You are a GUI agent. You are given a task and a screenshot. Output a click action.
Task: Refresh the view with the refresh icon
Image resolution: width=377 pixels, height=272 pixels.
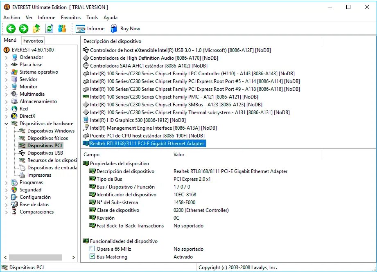tap(49, 29)
